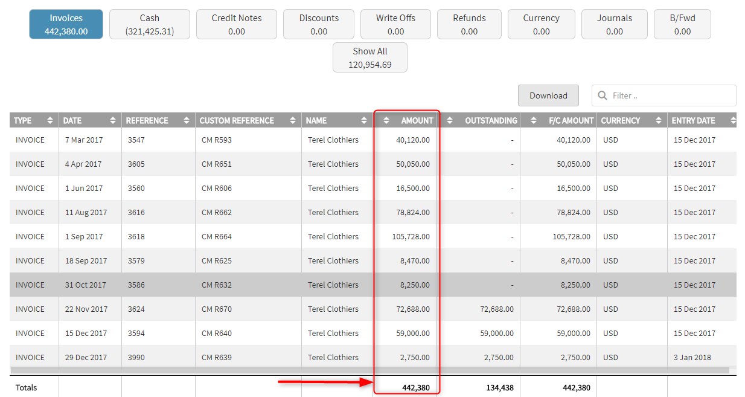
Task: Click reference 3990 in the last row
Action: coord(136,357)
